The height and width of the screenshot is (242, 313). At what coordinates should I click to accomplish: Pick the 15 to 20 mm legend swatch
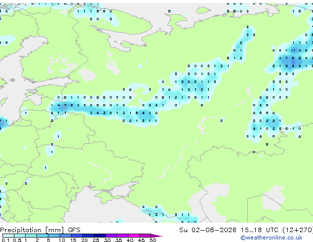[x=77, y=236]
